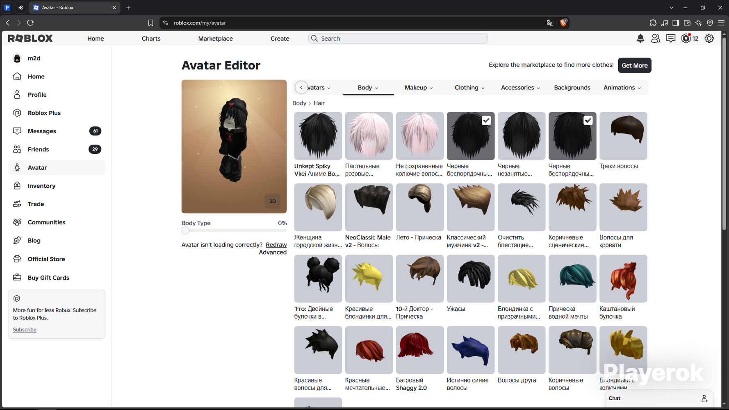729x410 pixels.
Task: Switch to the Backgrounds tab
Action: pyautogui.click(x=572, y=88)
